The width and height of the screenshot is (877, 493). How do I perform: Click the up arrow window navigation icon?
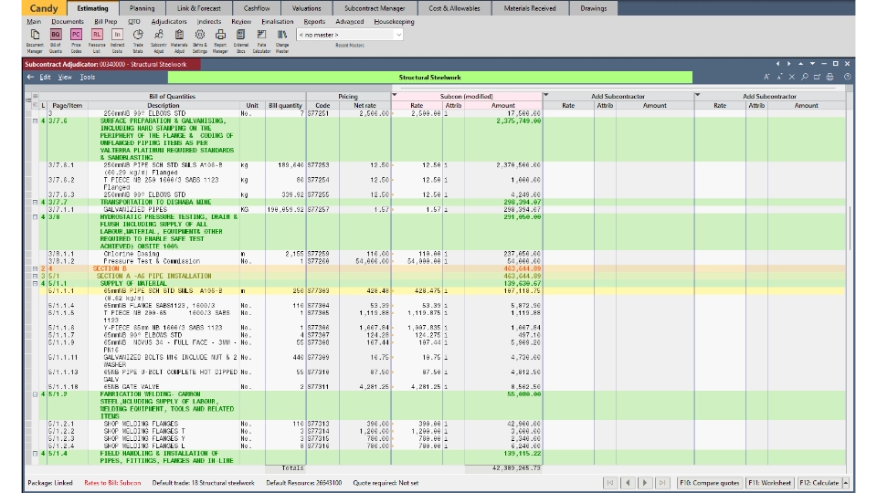coord(801,64)
